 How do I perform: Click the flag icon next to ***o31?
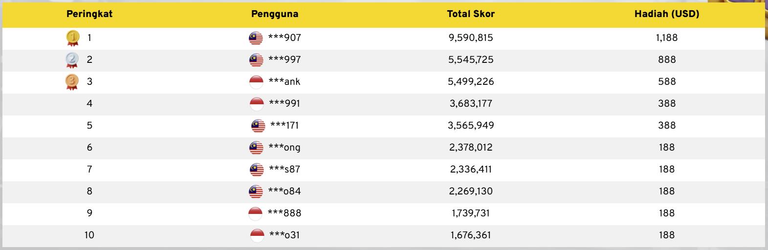(257, 235)
